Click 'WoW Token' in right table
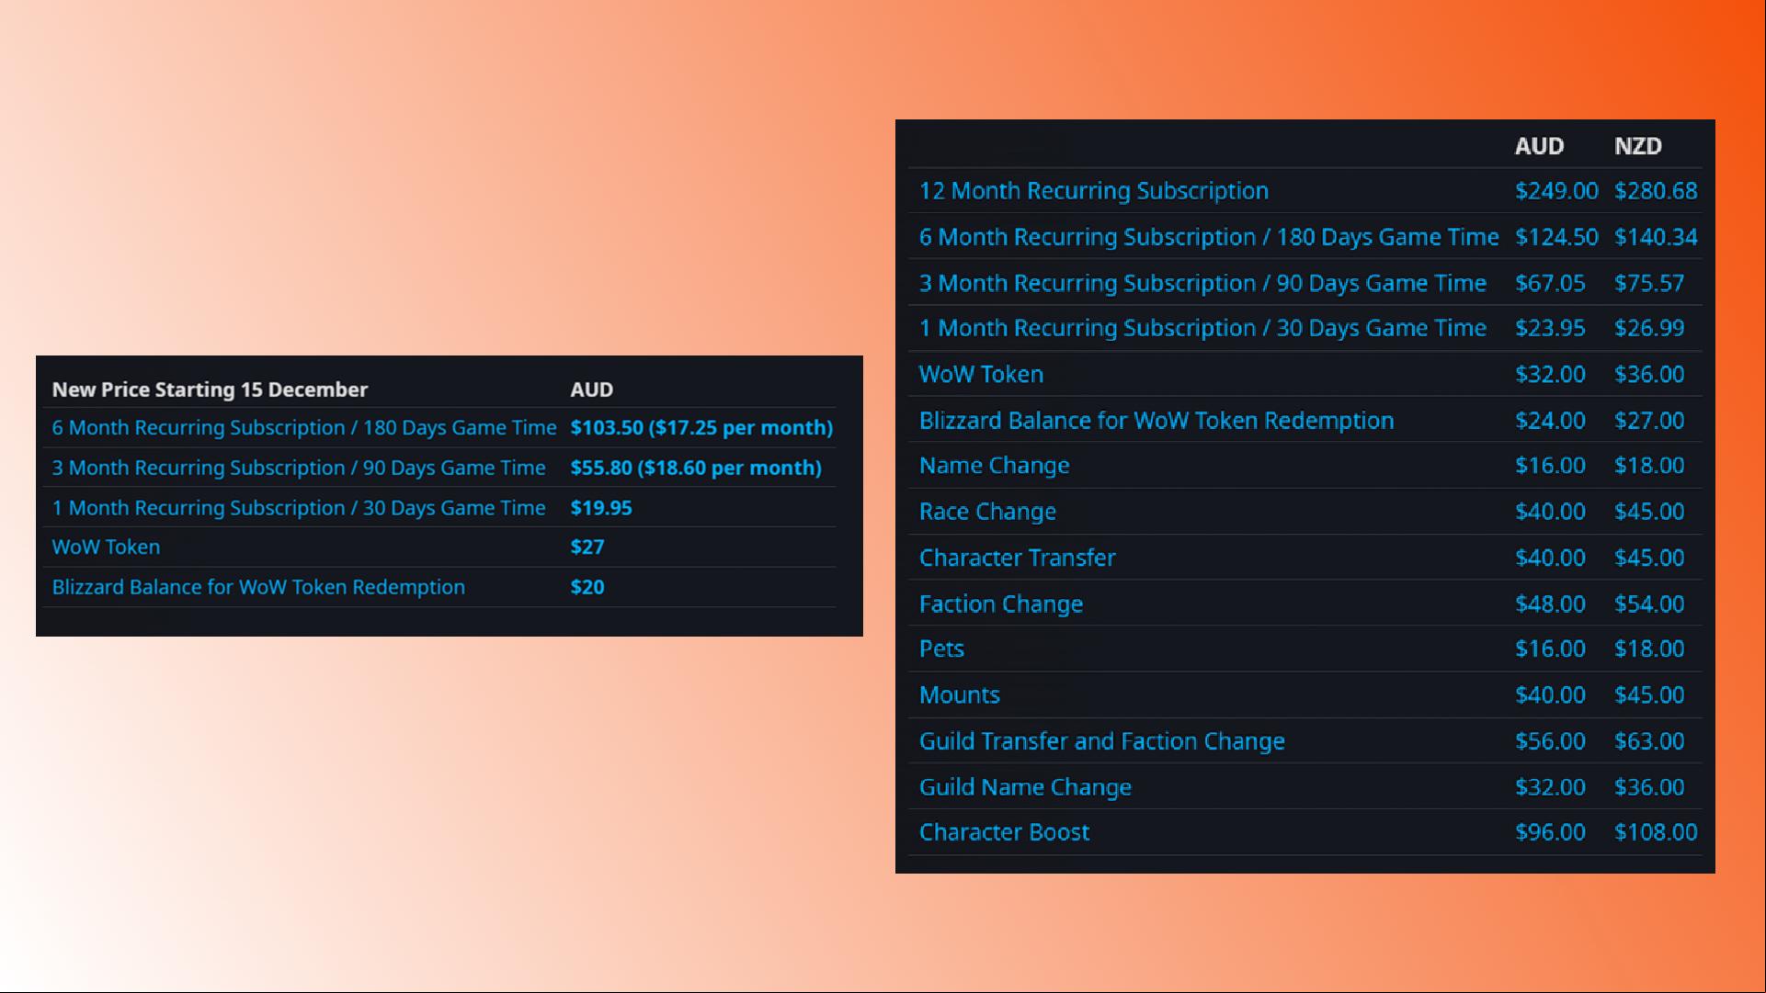 (x=981, y=374)
